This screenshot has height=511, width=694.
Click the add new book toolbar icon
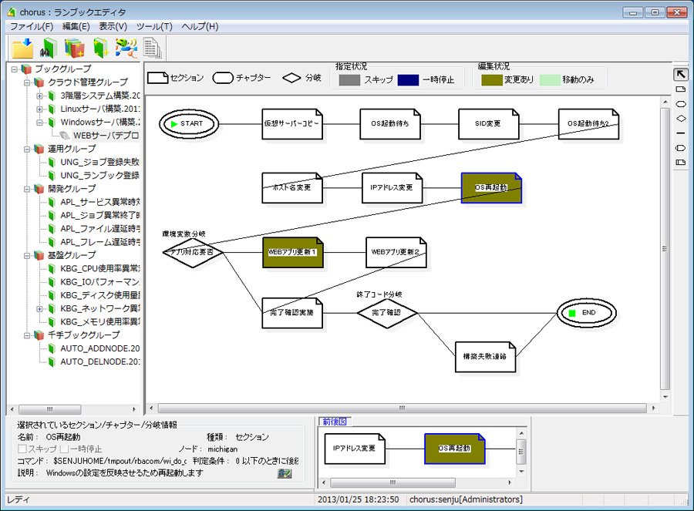(x=101, y=49)
